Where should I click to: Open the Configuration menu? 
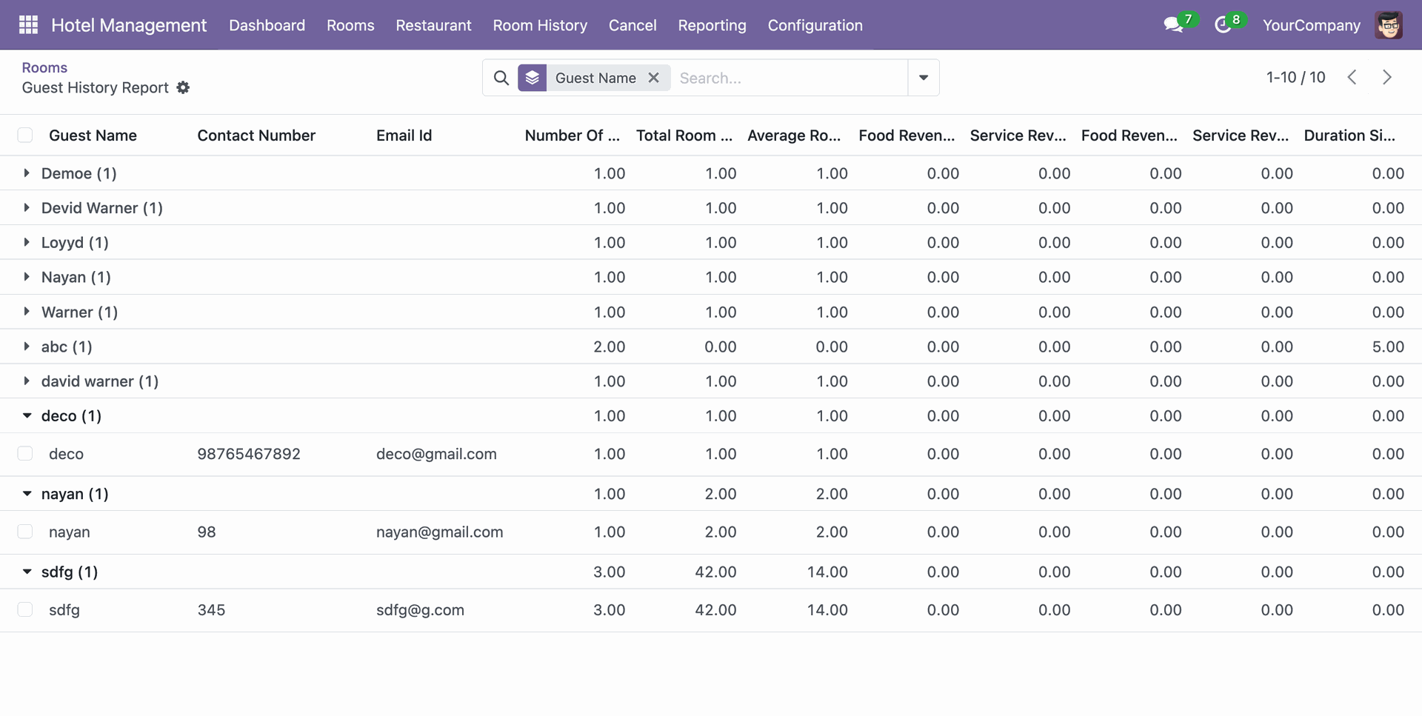point(815,25)
